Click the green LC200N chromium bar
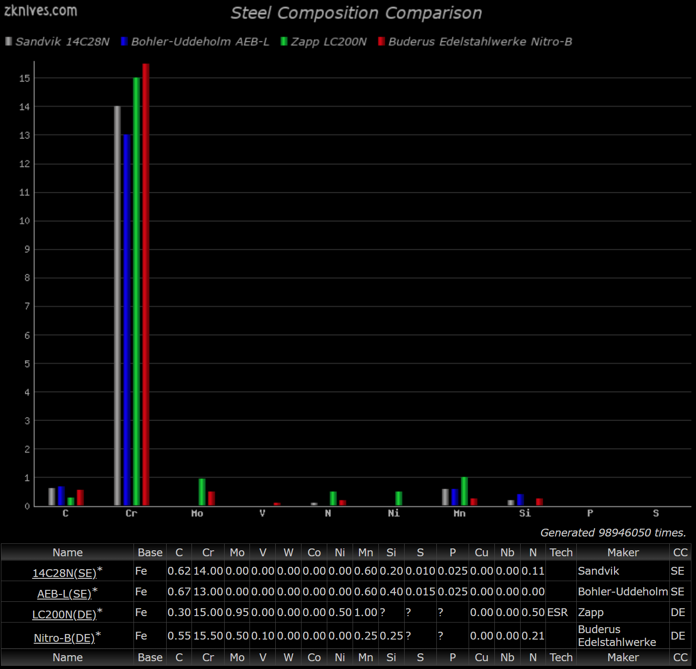 click(x=136, y=291)
